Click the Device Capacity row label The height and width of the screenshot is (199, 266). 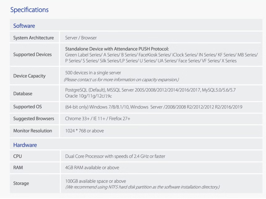tap(29, 76)
